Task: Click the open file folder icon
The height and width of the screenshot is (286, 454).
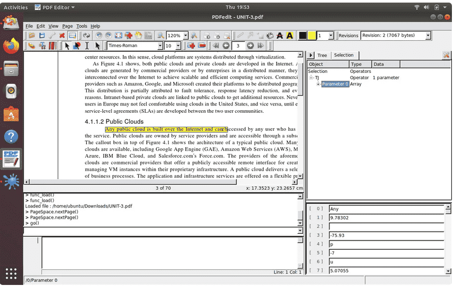Action: coord(32,36)
